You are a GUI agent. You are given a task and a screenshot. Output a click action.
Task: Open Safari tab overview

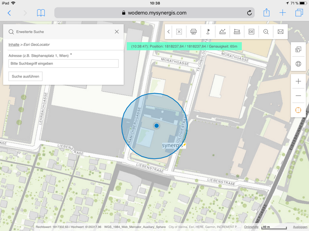pos(299,13)
